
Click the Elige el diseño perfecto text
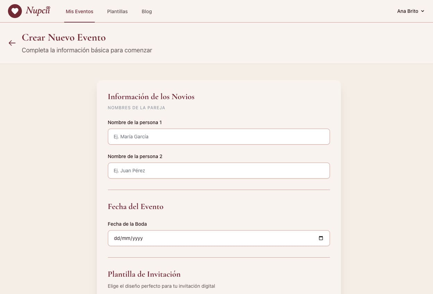(x=161, y=286)
